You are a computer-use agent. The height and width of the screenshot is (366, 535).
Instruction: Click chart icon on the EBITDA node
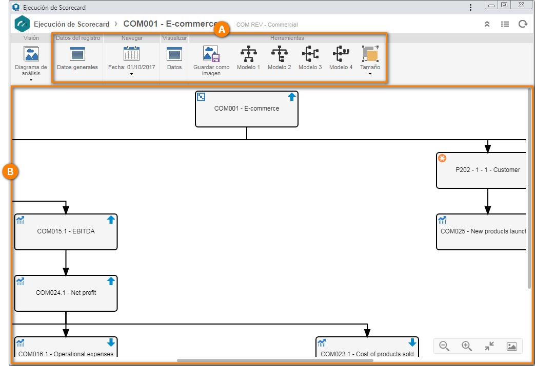[21, 220]
